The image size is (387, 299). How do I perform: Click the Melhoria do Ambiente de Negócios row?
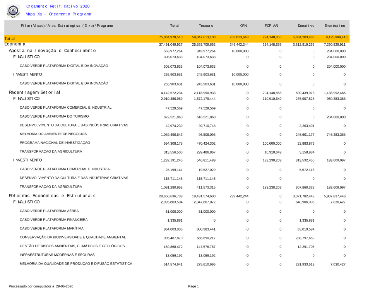(x=53, y=134)
